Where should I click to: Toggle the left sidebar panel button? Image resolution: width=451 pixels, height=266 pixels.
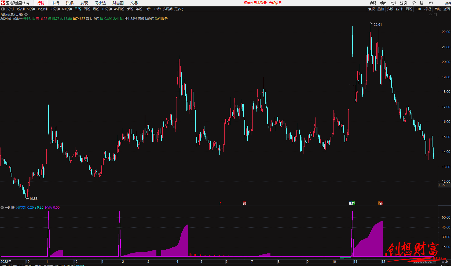click(x=3, y=9)
